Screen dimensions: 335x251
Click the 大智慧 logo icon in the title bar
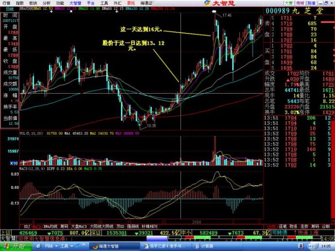(x=207, y=3)
